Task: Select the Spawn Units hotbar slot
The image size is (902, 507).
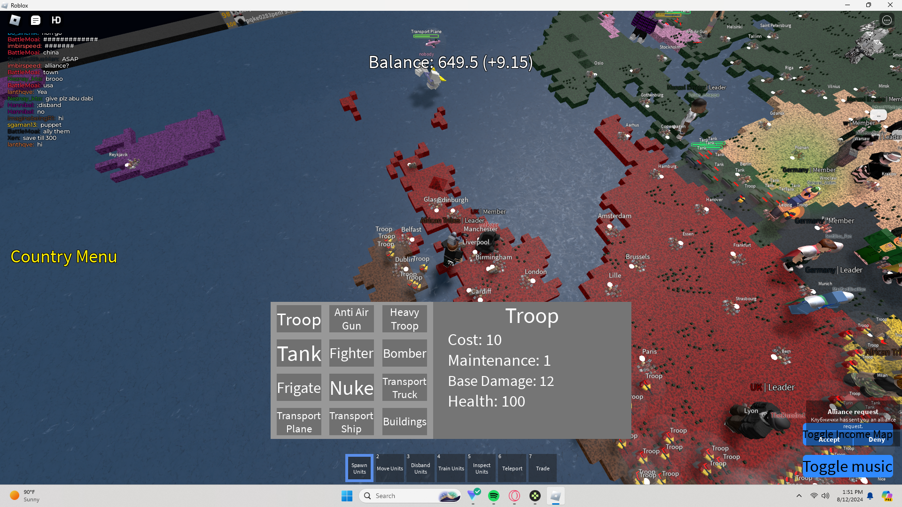Action: coord(359,468)
